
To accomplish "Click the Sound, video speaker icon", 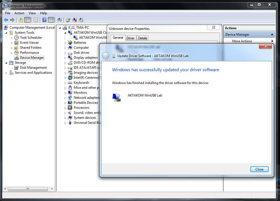I will (x=70, y=113).
